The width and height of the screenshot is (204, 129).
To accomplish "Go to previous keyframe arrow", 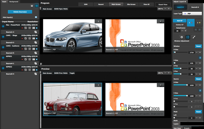I will tap(196, 30).
